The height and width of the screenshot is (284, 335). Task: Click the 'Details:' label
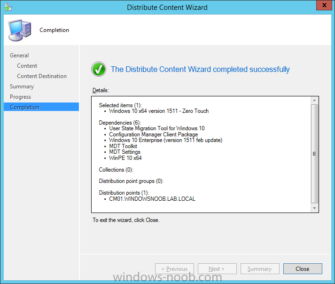coord(101,90)
